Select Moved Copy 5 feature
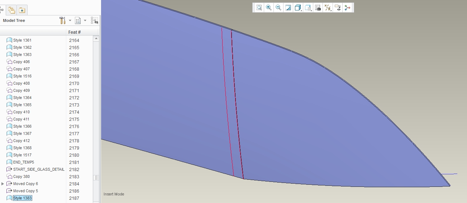467x203 pixels. (x=25, y=191)
